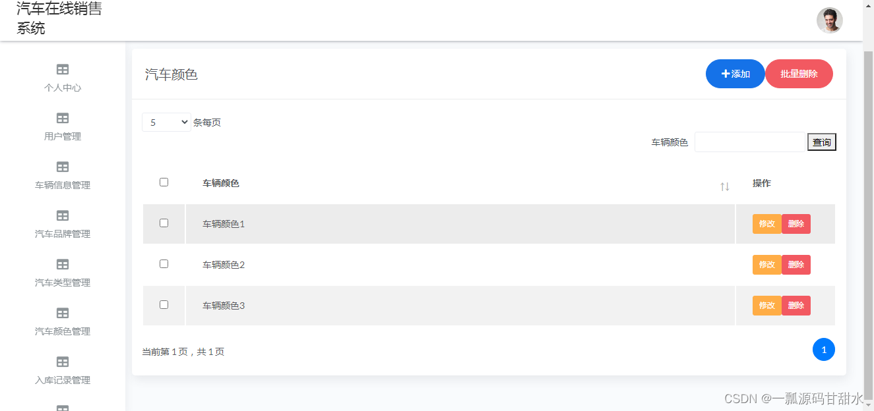This screenshot has height=411, width=874.
Task: Click the user avatar in the header
Action: (x=829, y=20)
